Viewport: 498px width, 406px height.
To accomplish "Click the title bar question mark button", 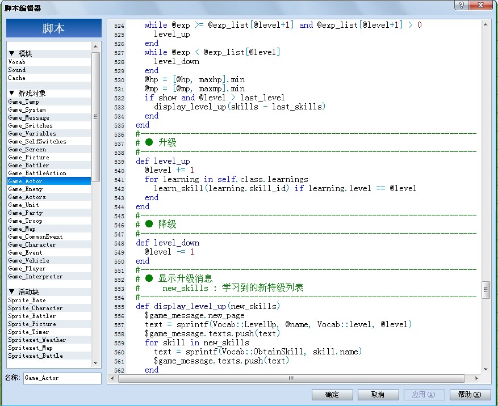I will click(461, 5).
